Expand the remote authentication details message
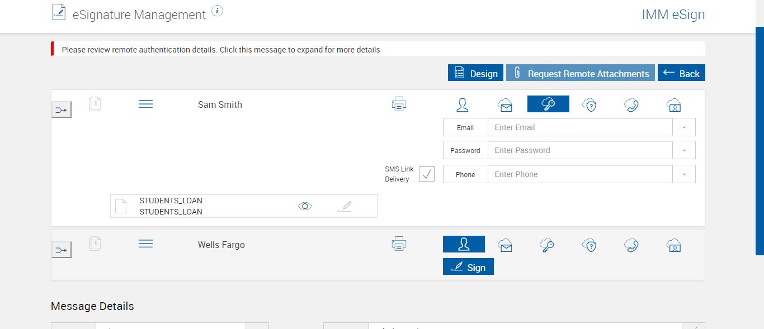The width and height of the screenshot is (764, 329). [221, 50]
